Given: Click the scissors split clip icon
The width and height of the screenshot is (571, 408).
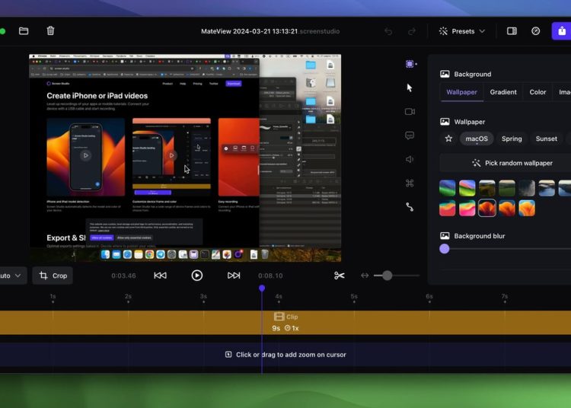Looking at the screenshot, I should pyautogui.click(x=340, y=276).
